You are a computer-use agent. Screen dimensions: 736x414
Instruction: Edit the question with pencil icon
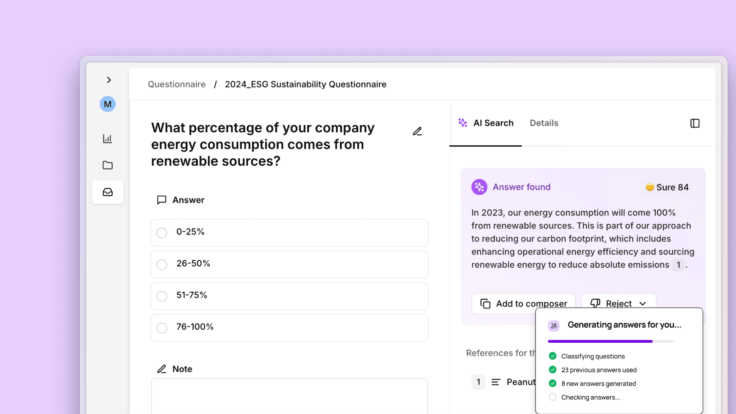417,131
